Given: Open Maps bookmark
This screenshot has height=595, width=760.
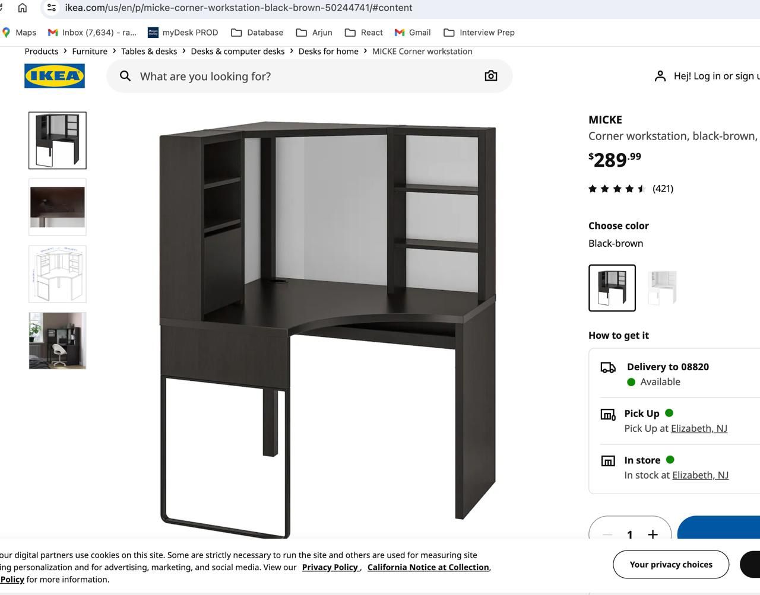Looking at the screenshot, I should pos(19,33).
